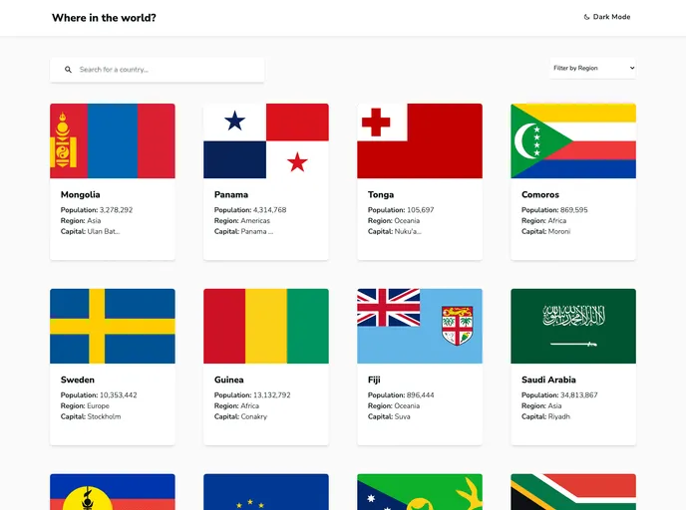Screen dimensions: 686x510
Task: Click the magnifying glass search icon
Action: click(x=69, y=70)
